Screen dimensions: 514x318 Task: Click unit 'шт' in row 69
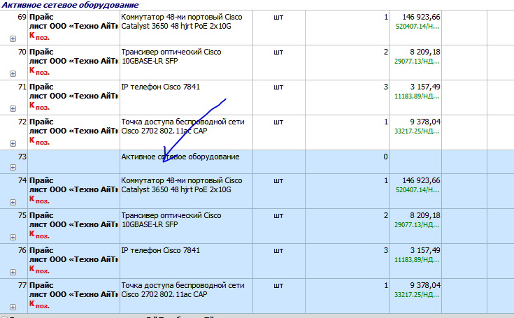(278, 17)
